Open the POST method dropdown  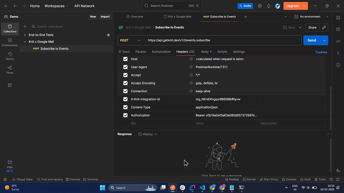131,40
